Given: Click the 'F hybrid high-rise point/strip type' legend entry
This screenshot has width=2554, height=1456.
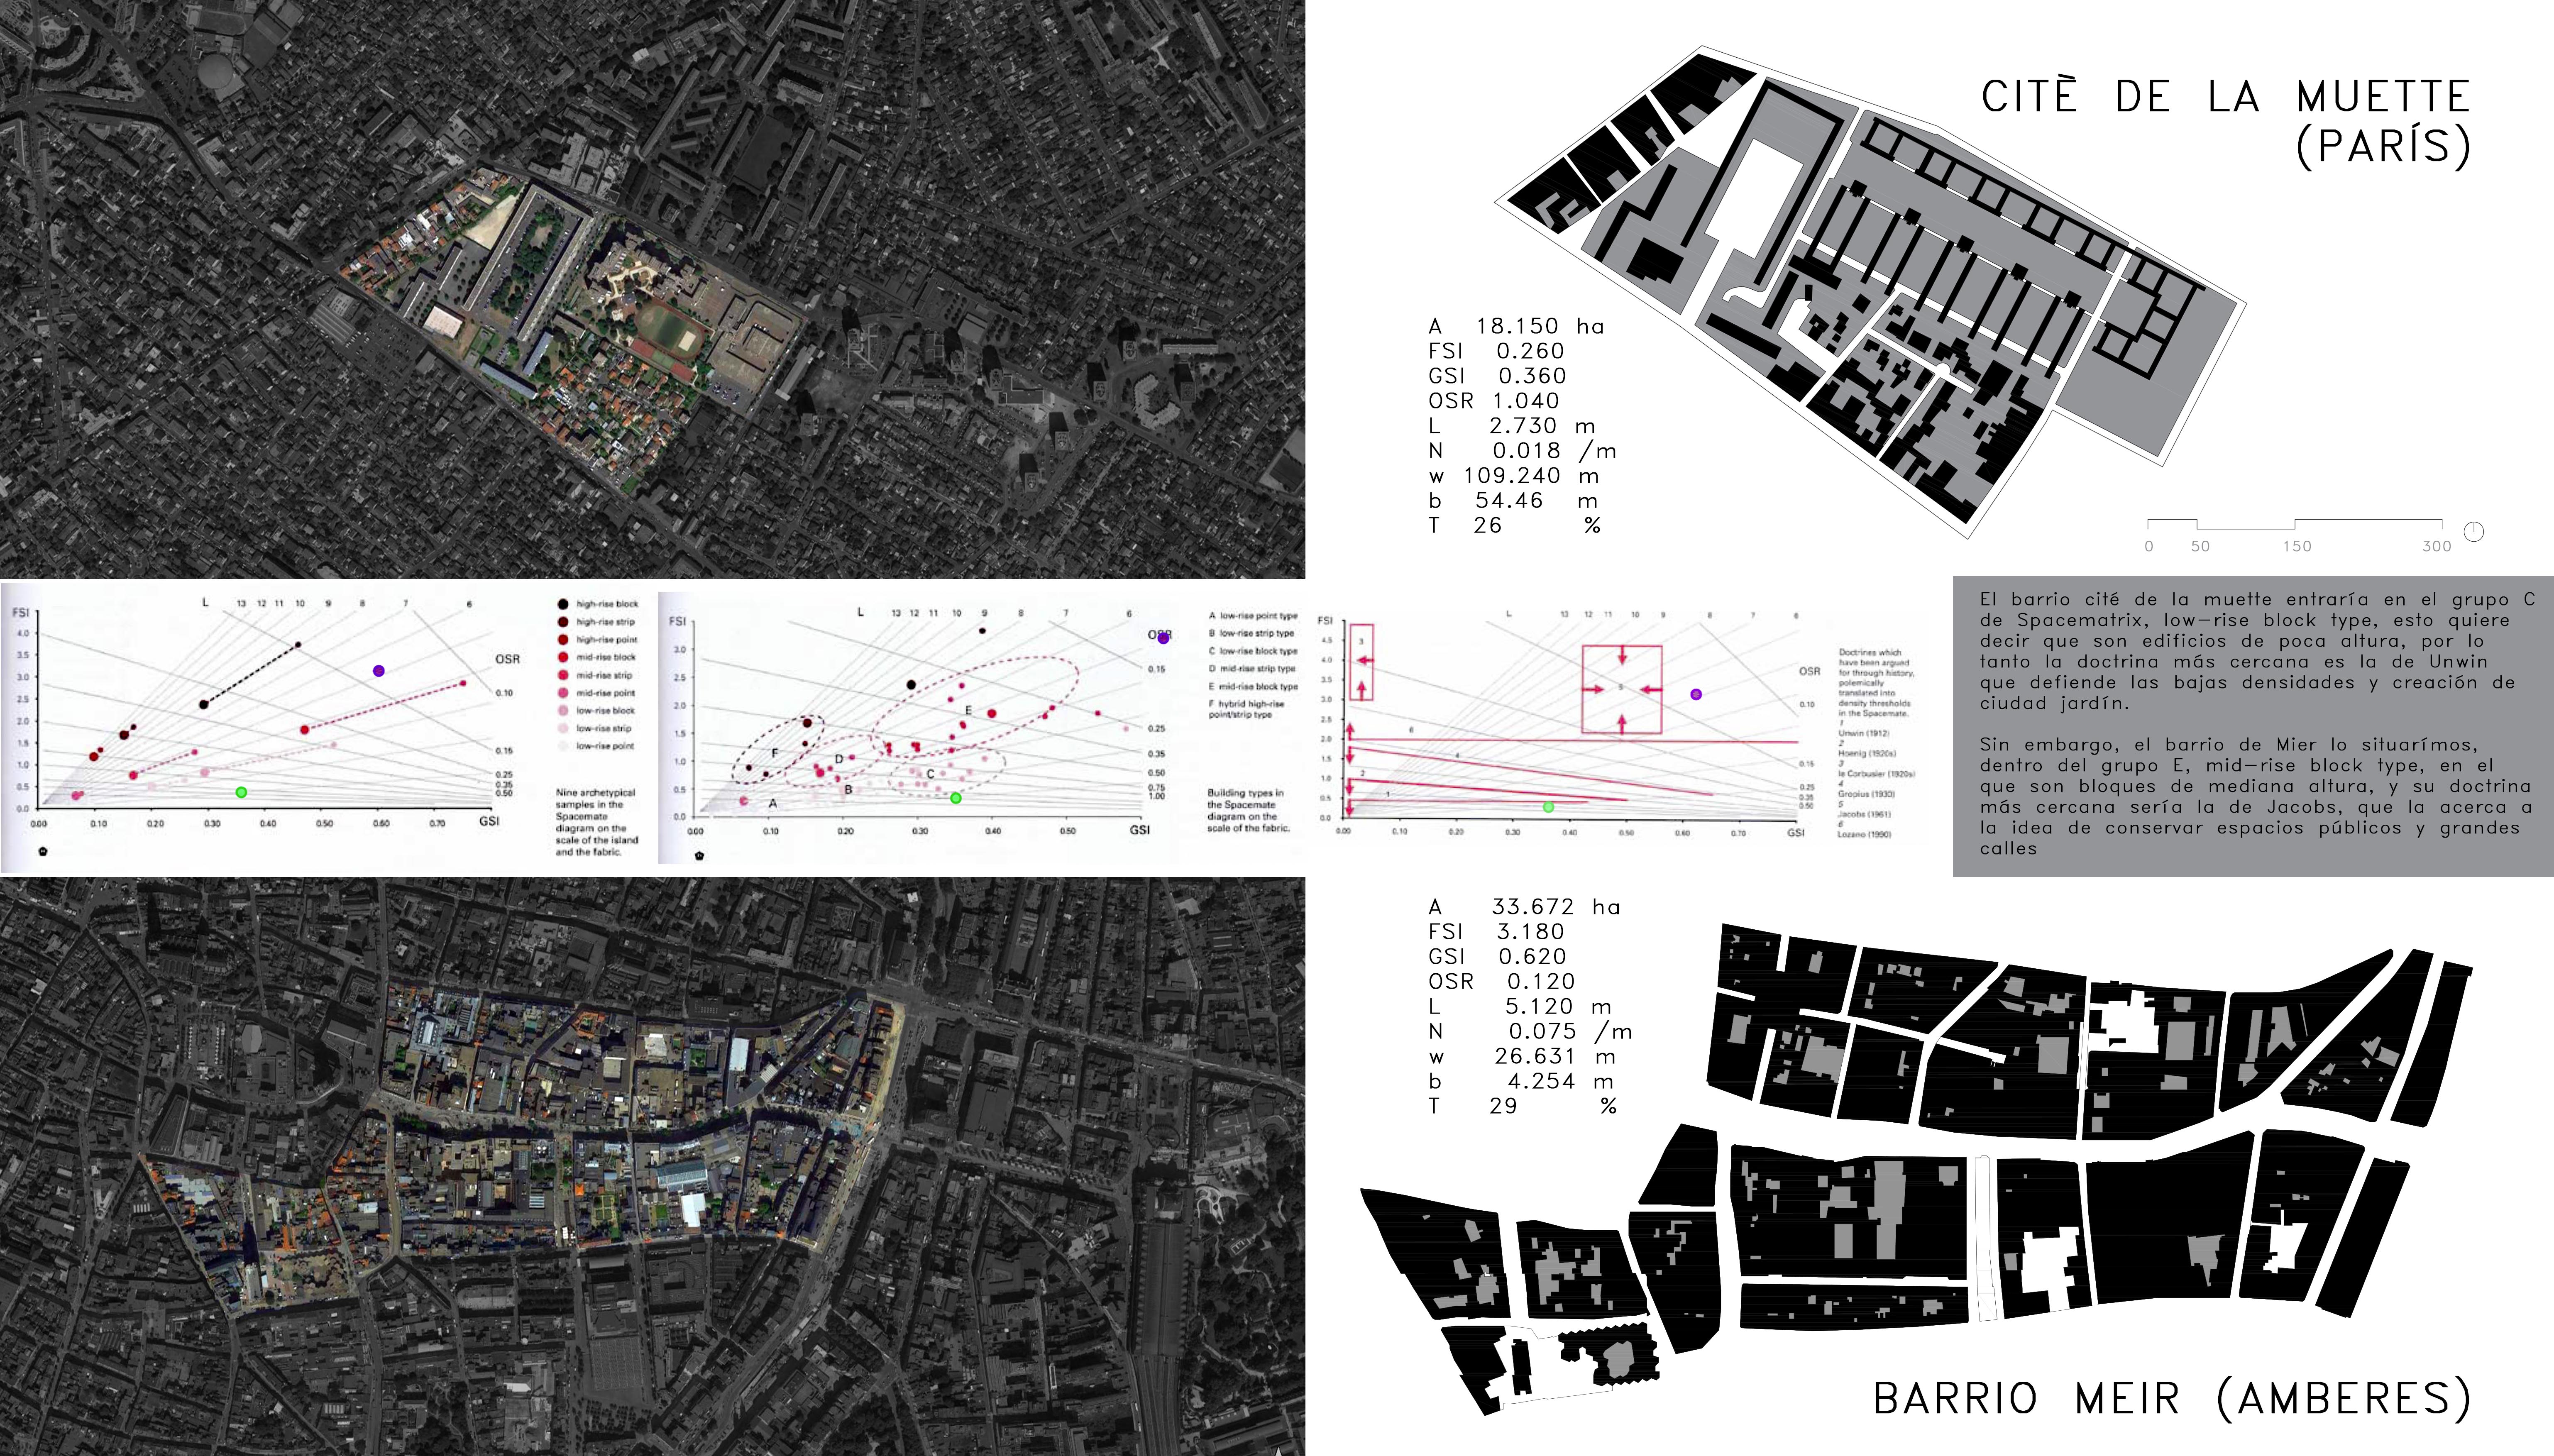Looking at the screenshot, I should pos(1246,709).
